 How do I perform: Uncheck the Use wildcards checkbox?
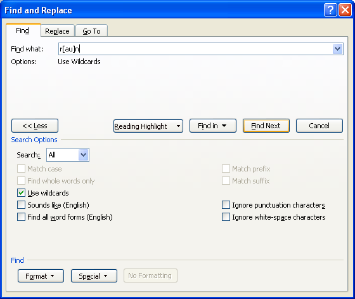coord(21,193)
